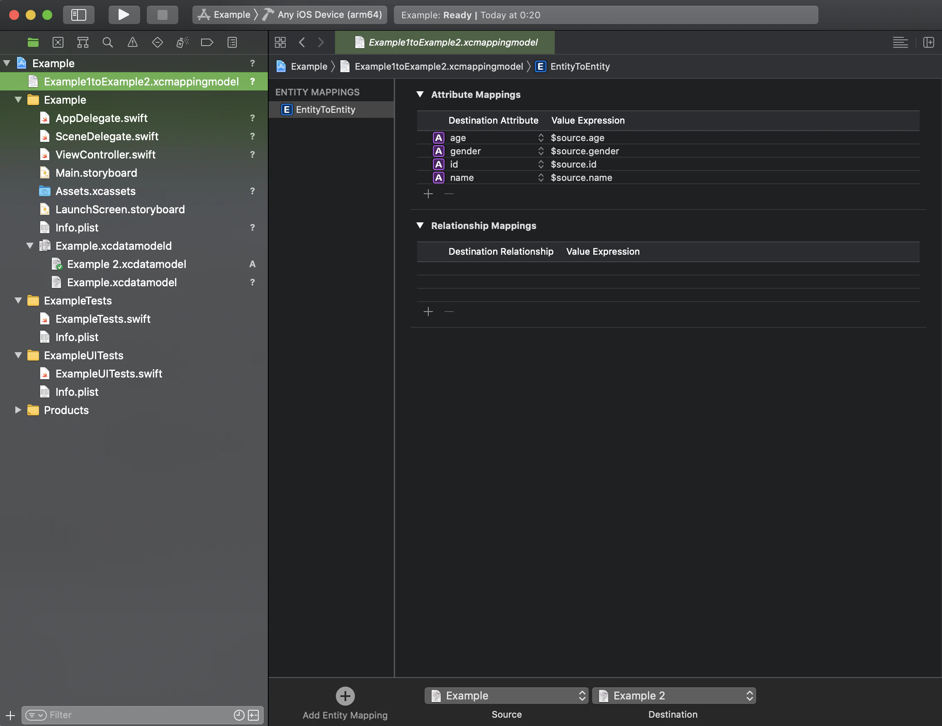This screenshot has width=942, height=726.
Task: Collapse the Attribute Mappings section
Action: [x=420, y=95]
